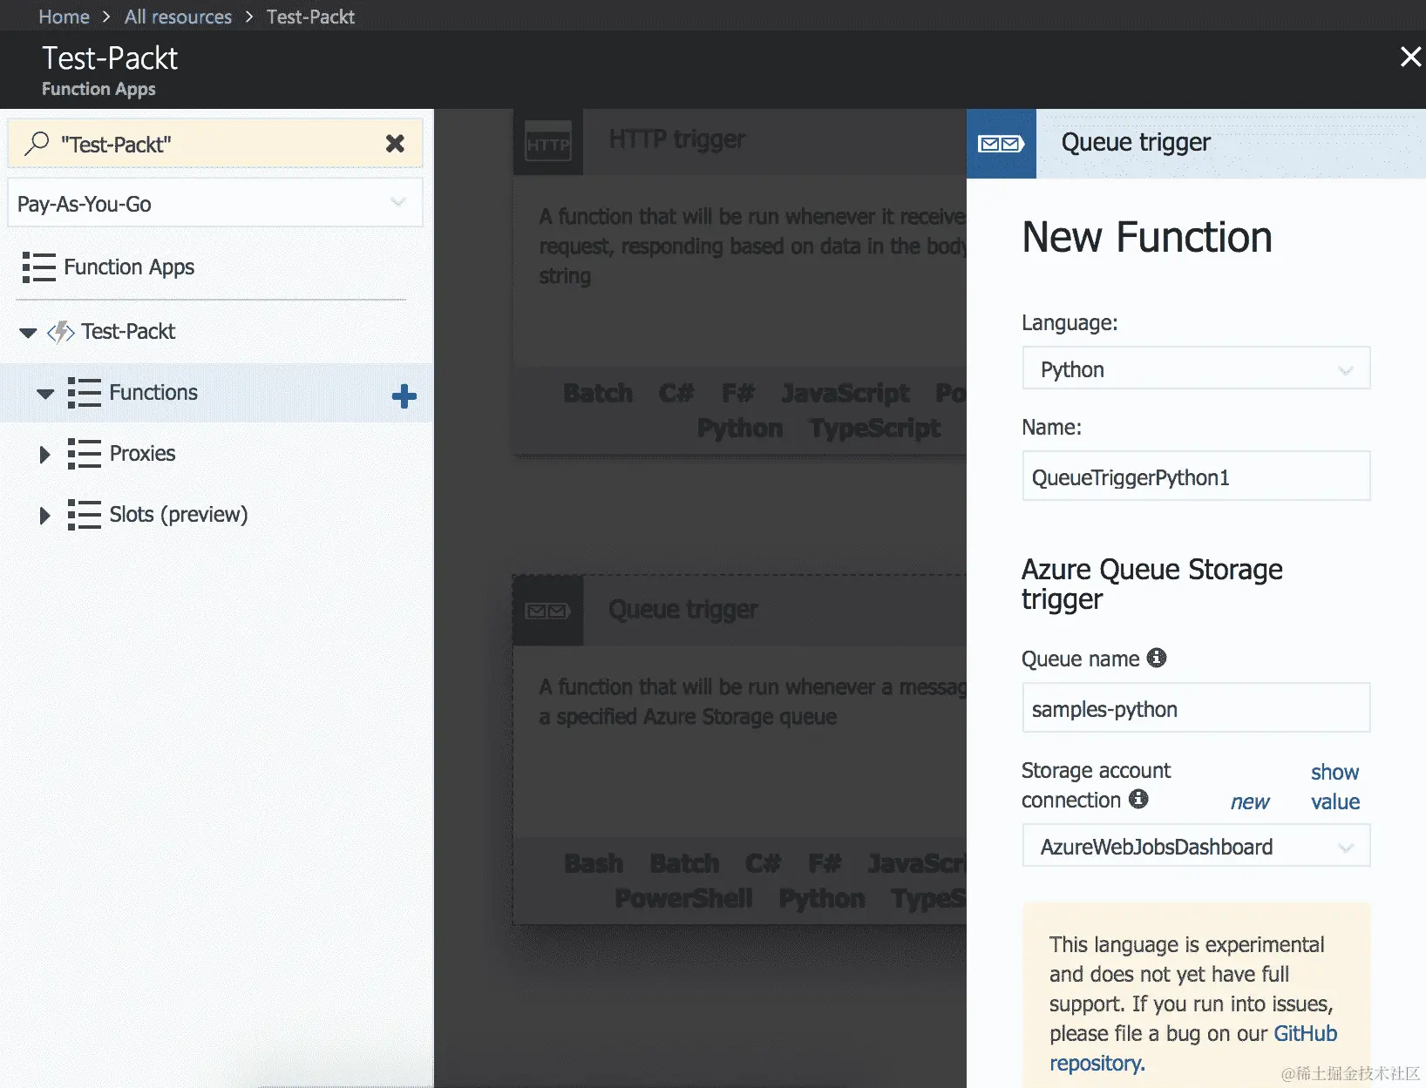Open the AzureWebJobsDashboard connection dropdown

(x=1196, y=847)
